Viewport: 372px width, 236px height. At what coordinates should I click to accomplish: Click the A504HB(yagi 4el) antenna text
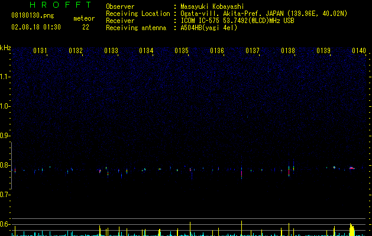pyautogui.click(x=209, y=28)
